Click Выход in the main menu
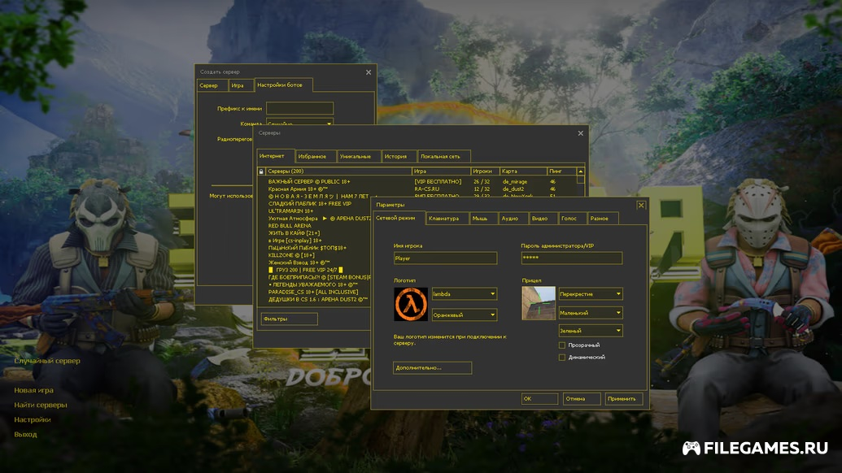The image size is (842, 473). 26,434
